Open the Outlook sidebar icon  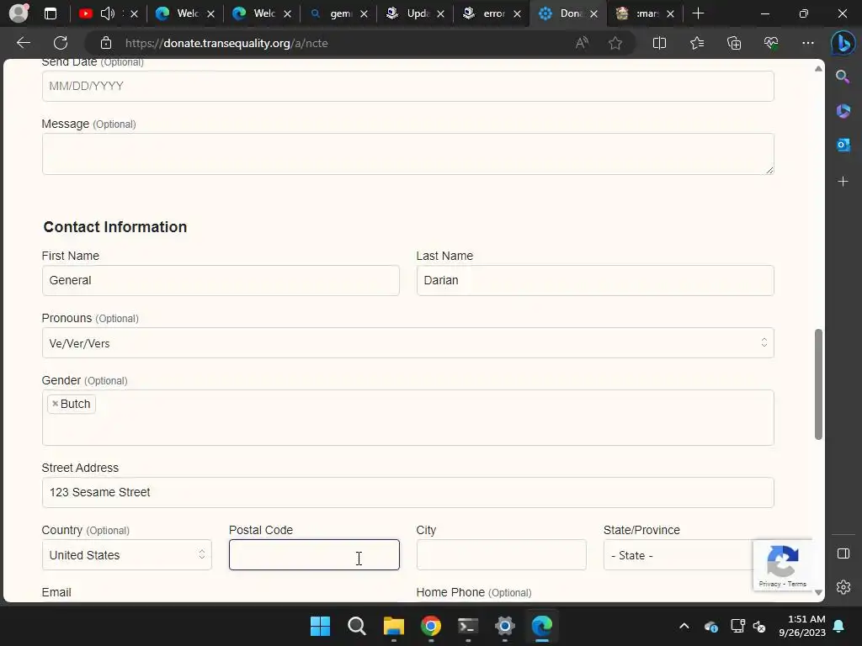[843, 145]
